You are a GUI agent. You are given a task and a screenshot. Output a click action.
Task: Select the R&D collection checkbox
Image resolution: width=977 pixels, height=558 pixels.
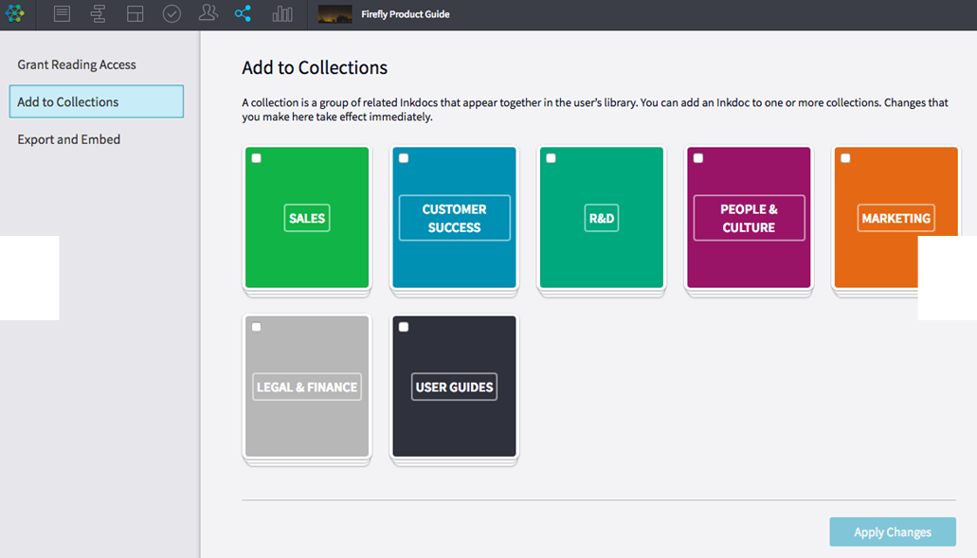pos(551,158)
